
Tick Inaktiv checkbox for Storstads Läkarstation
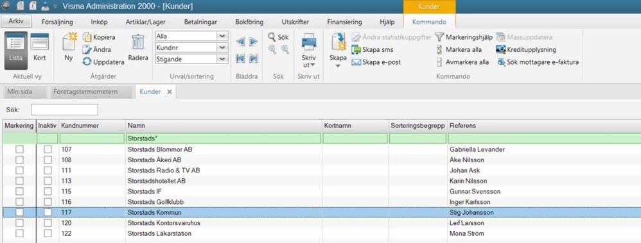click(48, 233)
